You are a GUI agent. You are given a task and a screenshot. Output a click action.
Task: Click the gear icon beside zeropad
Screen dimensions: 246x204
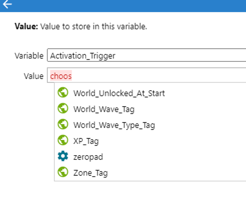[63, 156]
